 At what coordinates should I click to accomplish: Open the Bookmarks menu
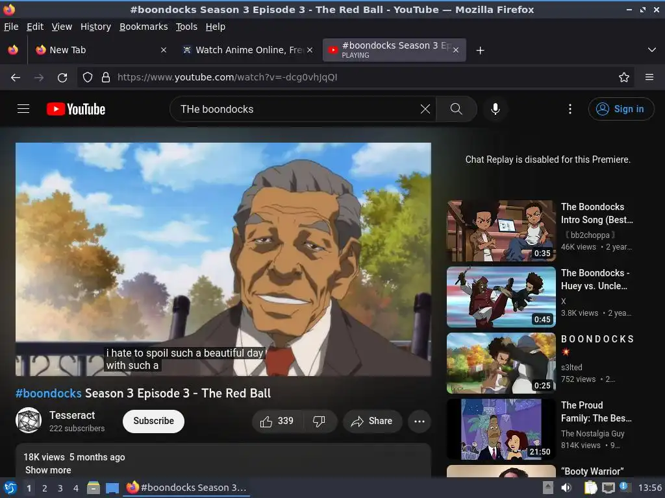(x=144, y=27)
